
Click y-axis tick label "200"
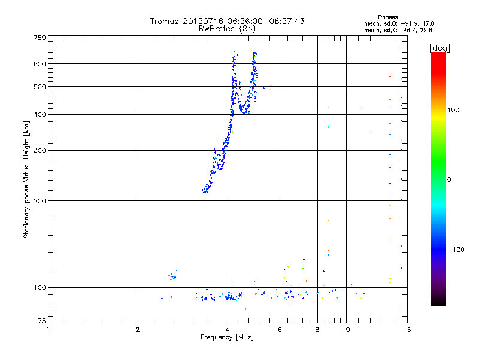click(x=40, y=201)
